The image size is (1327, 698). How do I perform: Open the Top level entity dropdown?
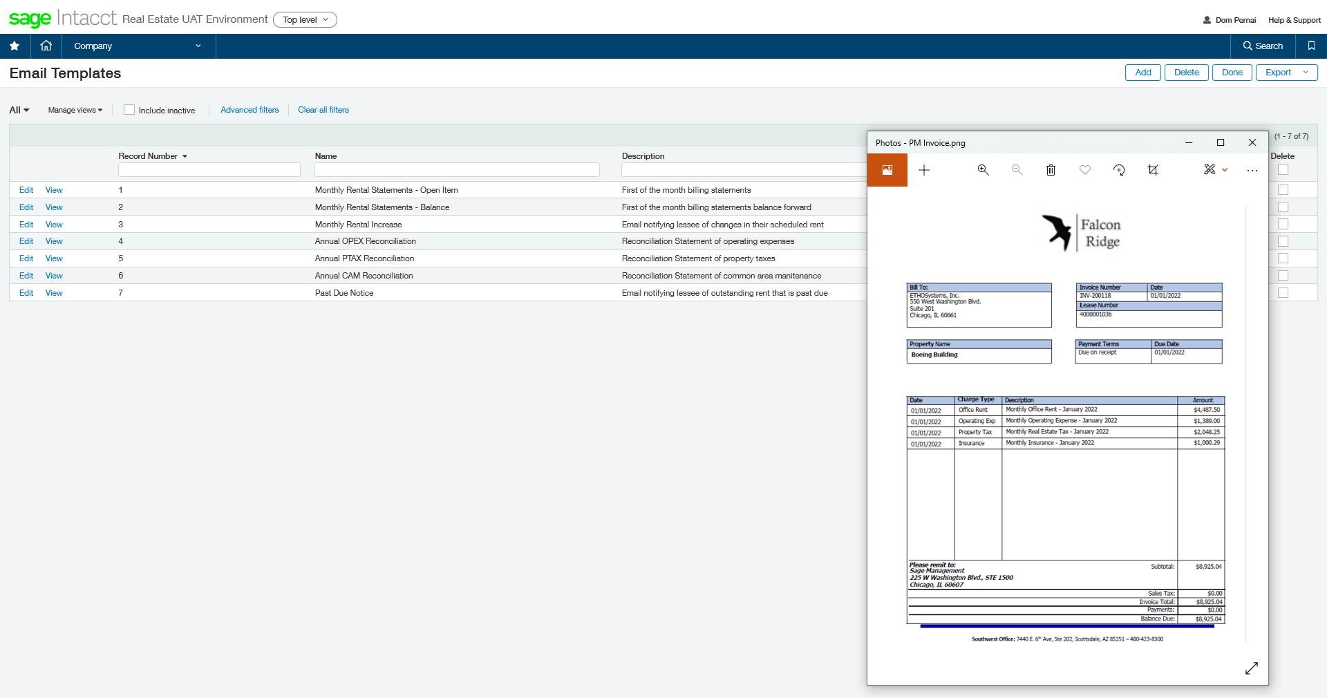pos(305,20)
